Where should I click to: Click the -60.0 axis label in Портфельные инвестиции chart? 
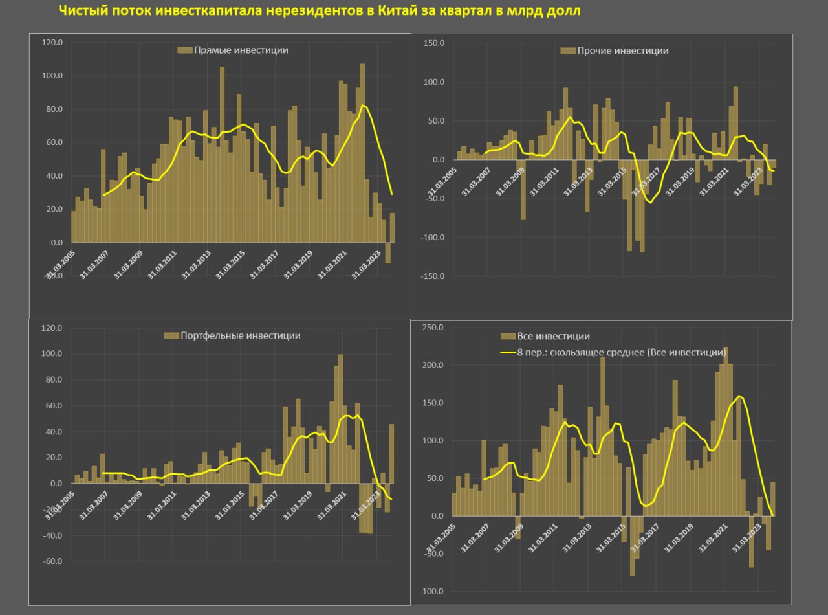pos(50,562)
